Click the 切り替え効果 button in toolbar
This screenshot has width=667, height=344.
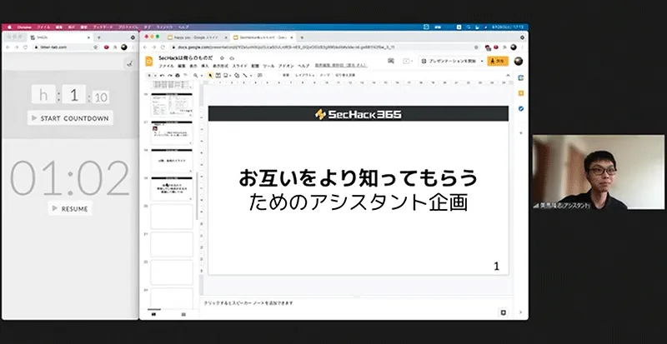point(345,75)
